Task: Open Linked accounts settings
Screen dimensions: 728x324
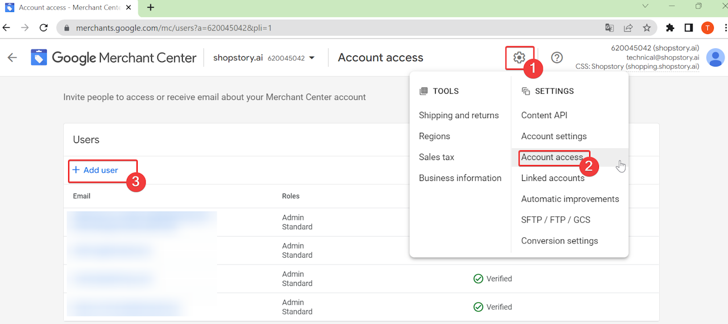Action: coord(552,178)
